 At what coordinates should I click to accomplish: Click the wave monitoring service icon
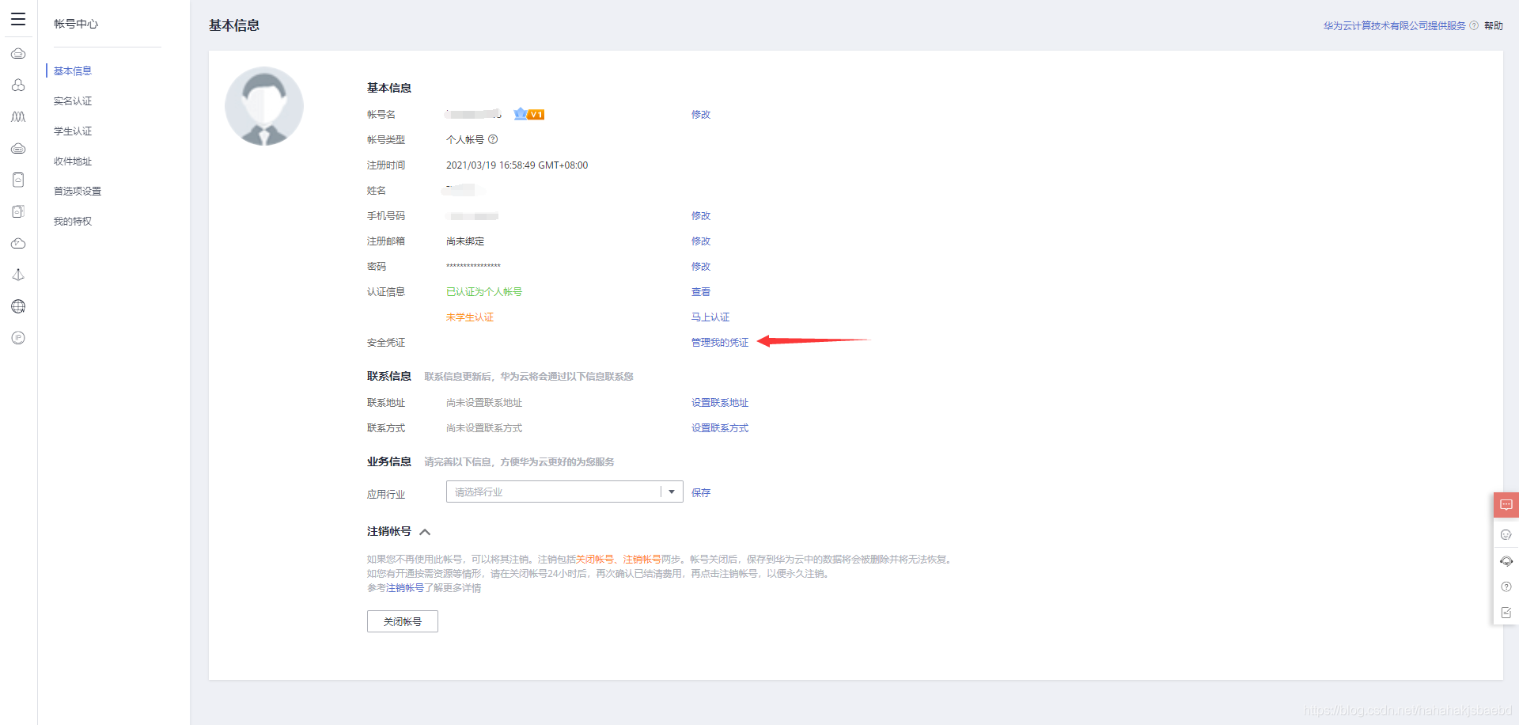click(x=18, y=116)
